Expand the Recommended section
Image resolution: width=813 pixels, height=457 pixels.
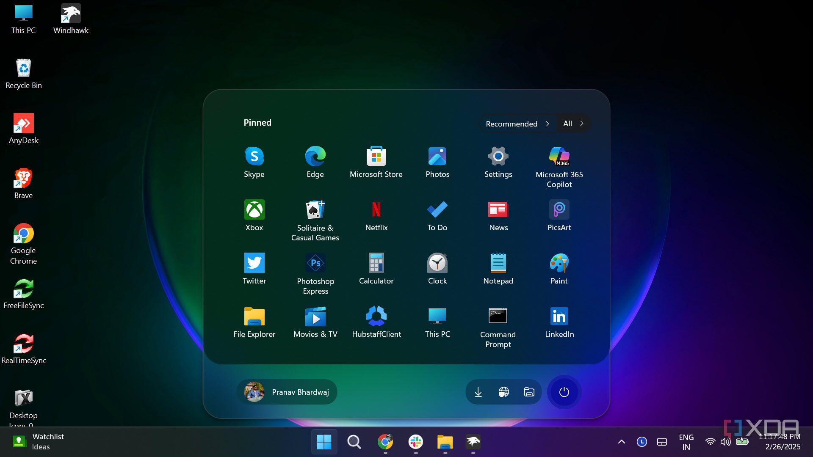point(517,124)
